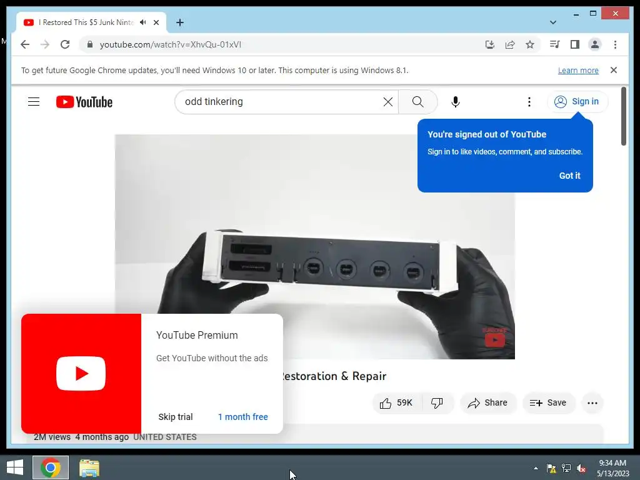Screen dimensions: 640x480
Task: Click the address bar URL
Action: [171, 44]
